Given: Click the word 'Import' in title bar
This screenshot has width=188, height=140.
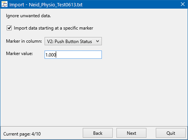Looking at the screenshot, I should 16,5.
